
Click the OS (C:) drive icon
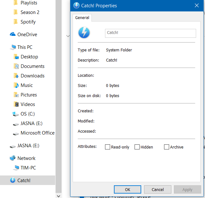(x=16, y=114)
